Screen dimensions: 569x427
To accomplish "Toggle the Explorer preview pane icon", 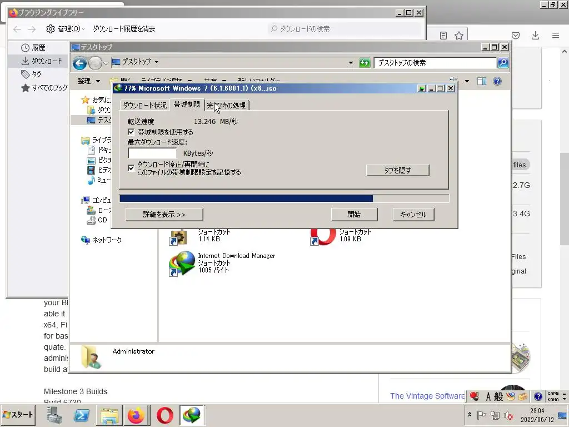I will point(482,81).
